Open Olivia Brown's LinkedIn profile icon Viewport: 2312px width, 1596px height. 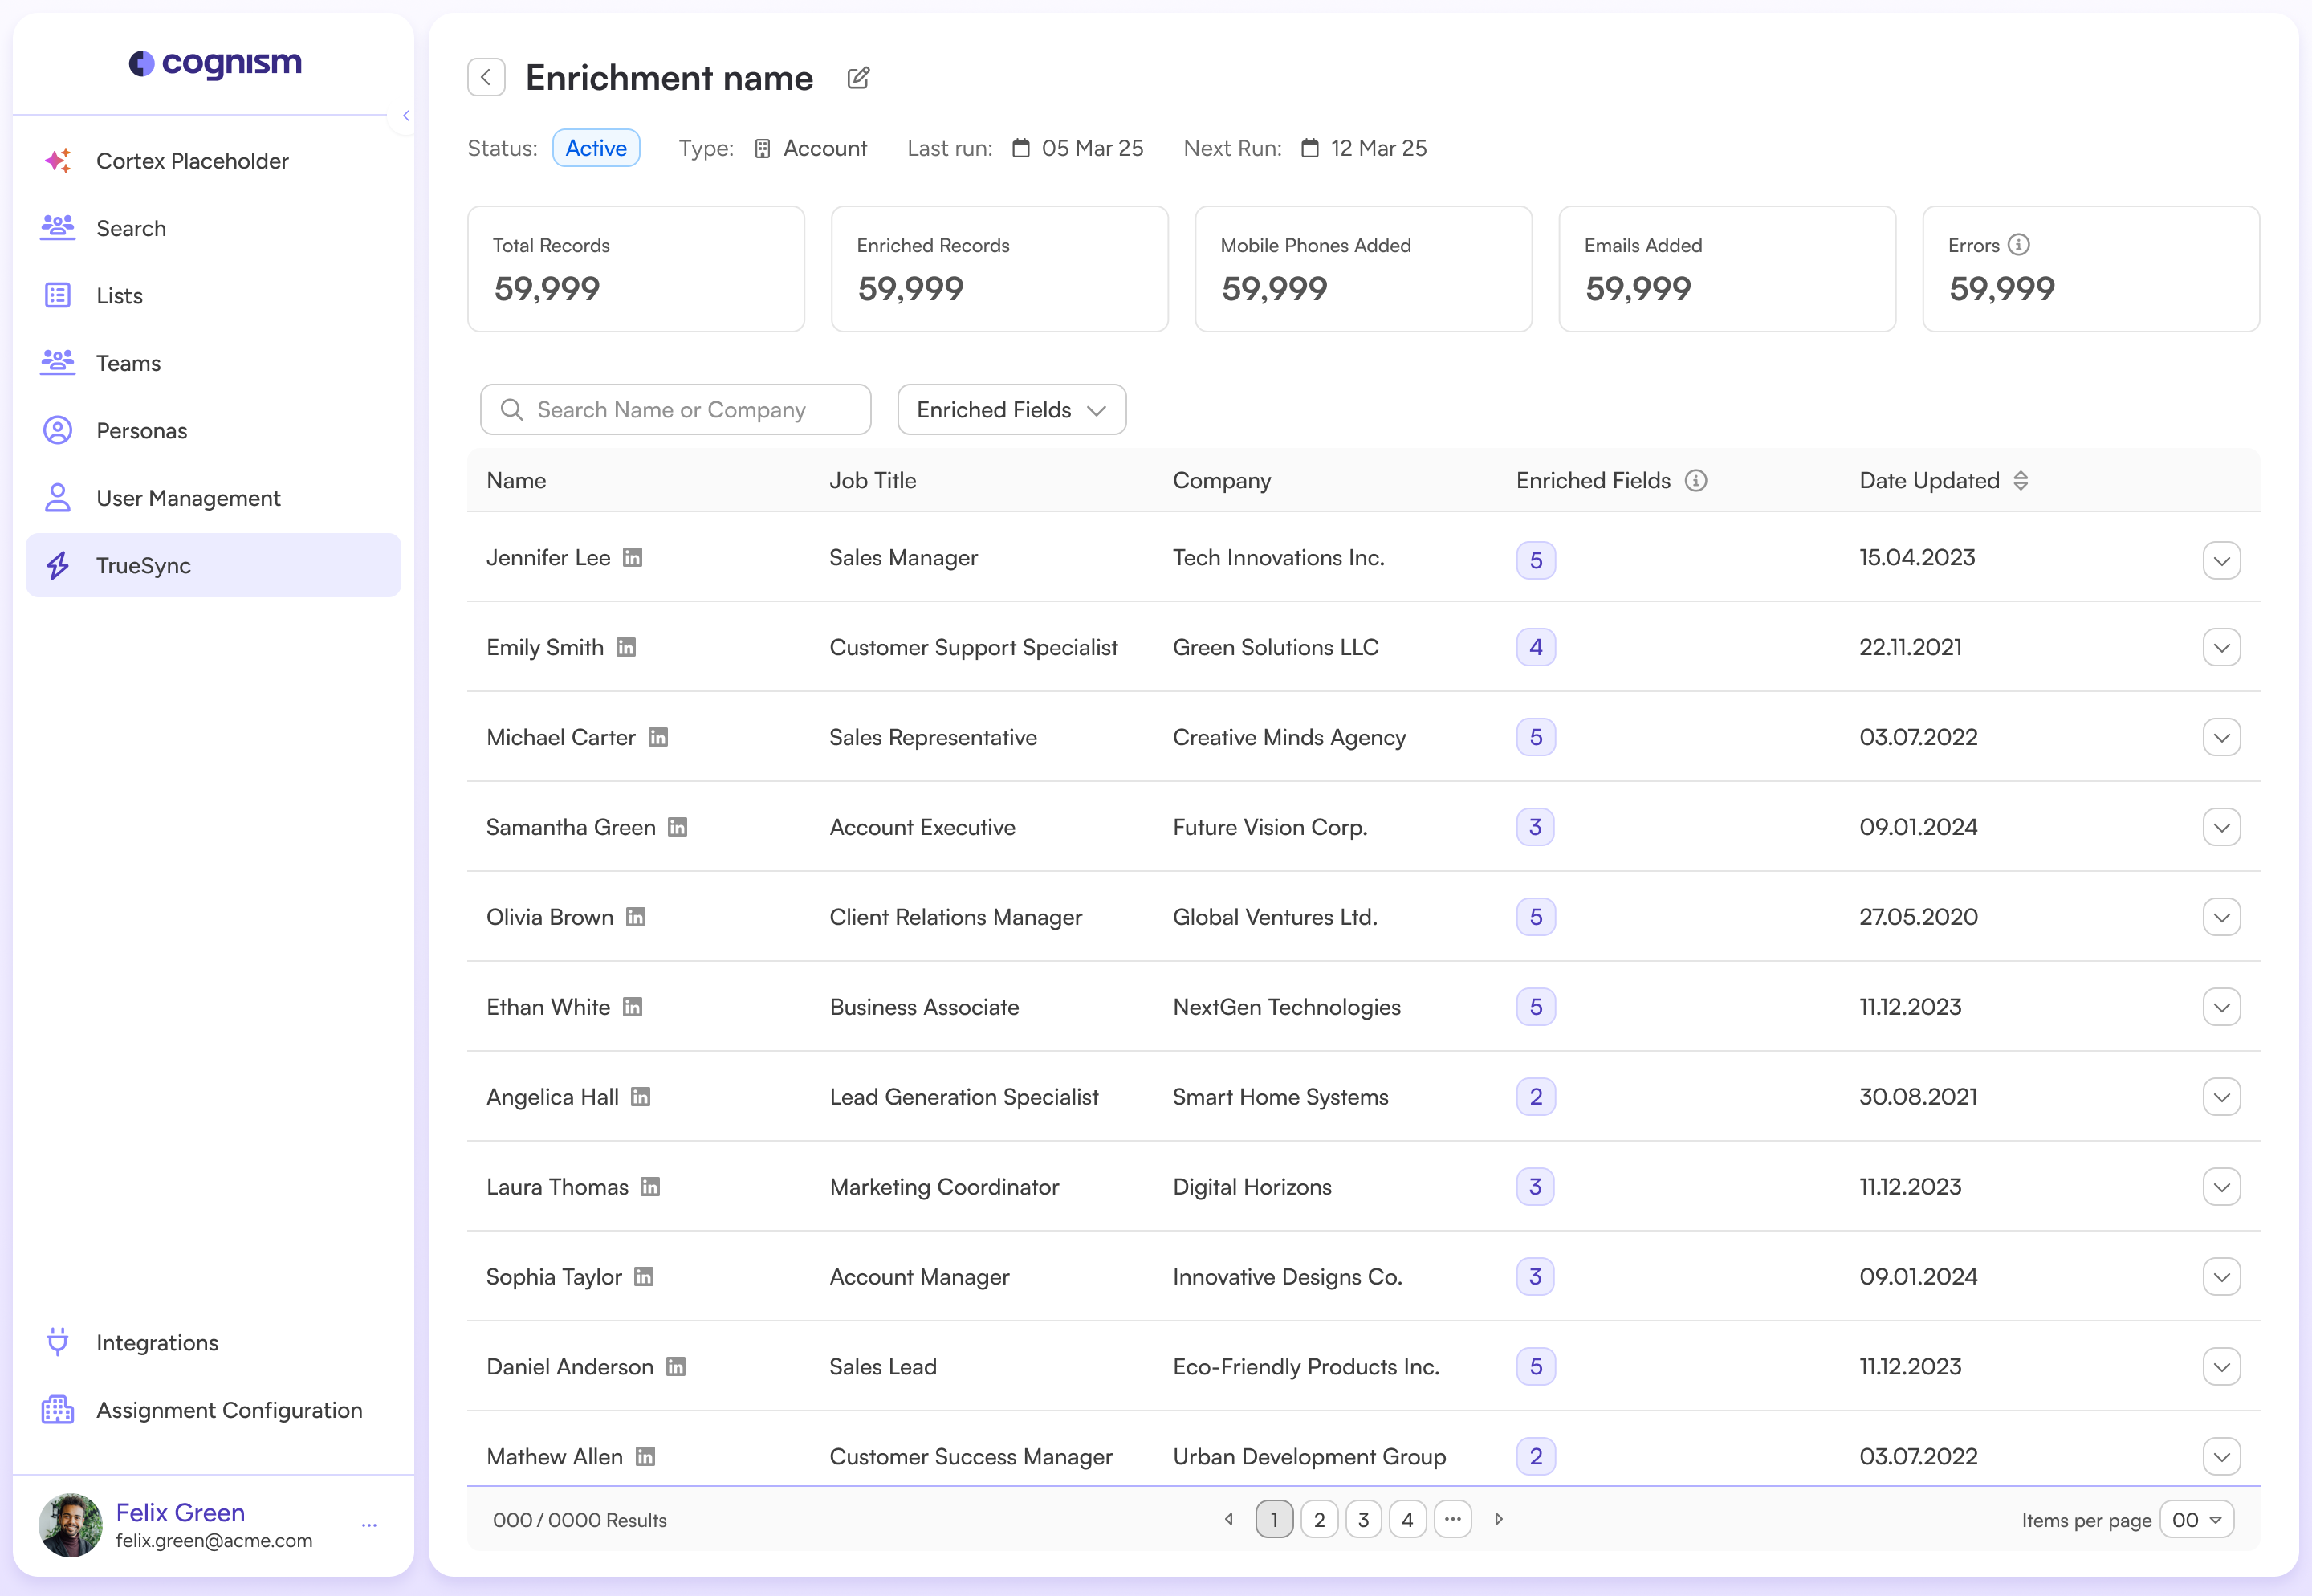coord(636,917)
